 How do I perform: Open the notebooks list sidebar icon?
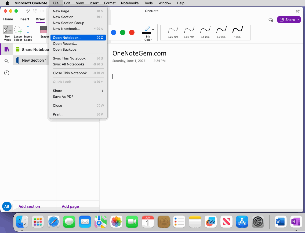point(6,49)
